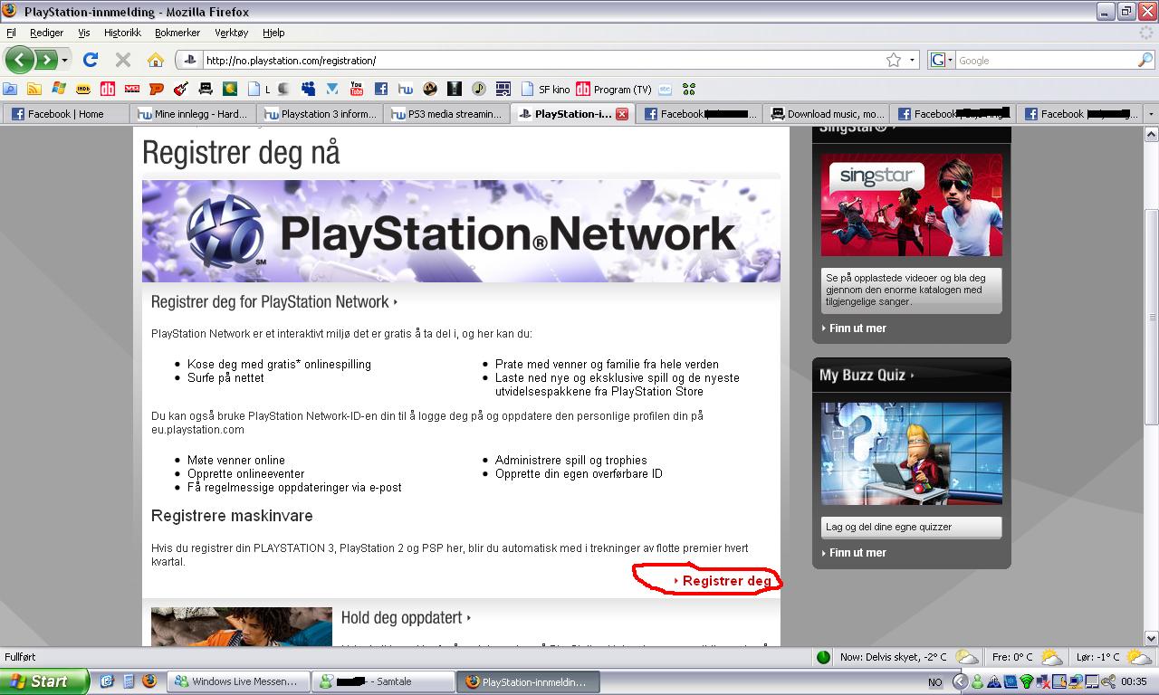Click the Google search box
The width and height of the screenshot is (1159, 695).
point(1045,60)
